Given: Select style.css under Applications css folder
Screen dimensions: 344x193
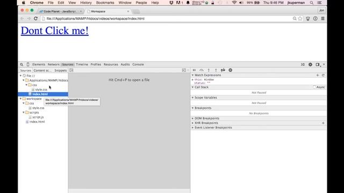Looking at the screenshot, I should (41, 90).
